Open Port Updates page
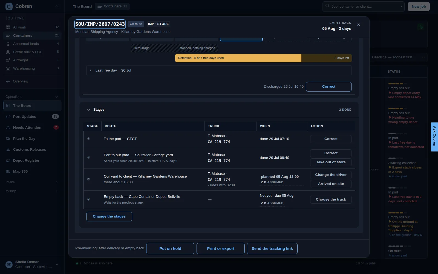This screenshot has width=438, height=274. point(32,116)
